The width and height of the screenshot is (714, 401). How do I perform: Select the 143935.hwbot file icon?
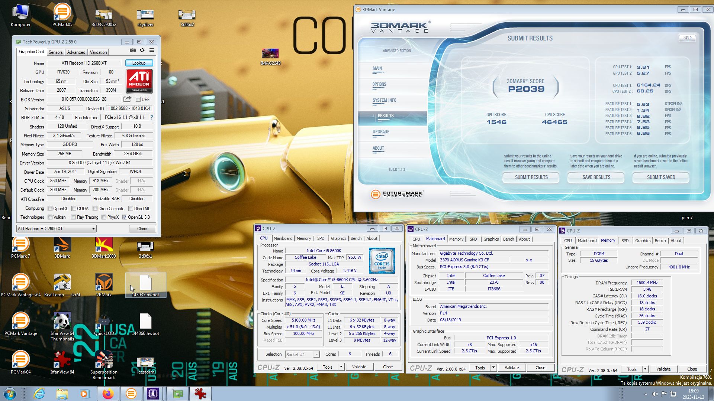(x=145, y=286)
